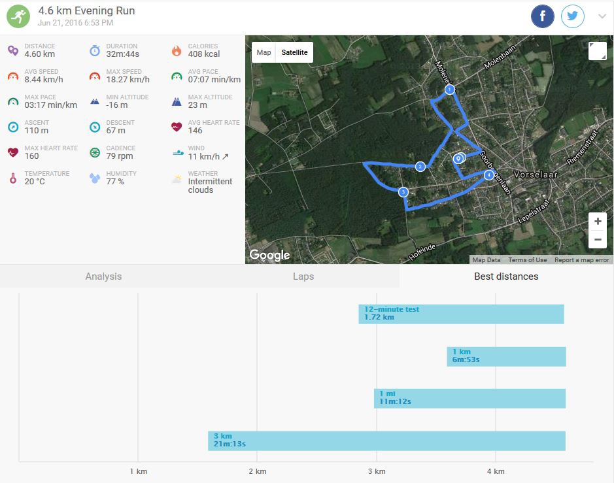Click the calories flame icon
This screenshot has width=614, height=483.
click(177, 51)
